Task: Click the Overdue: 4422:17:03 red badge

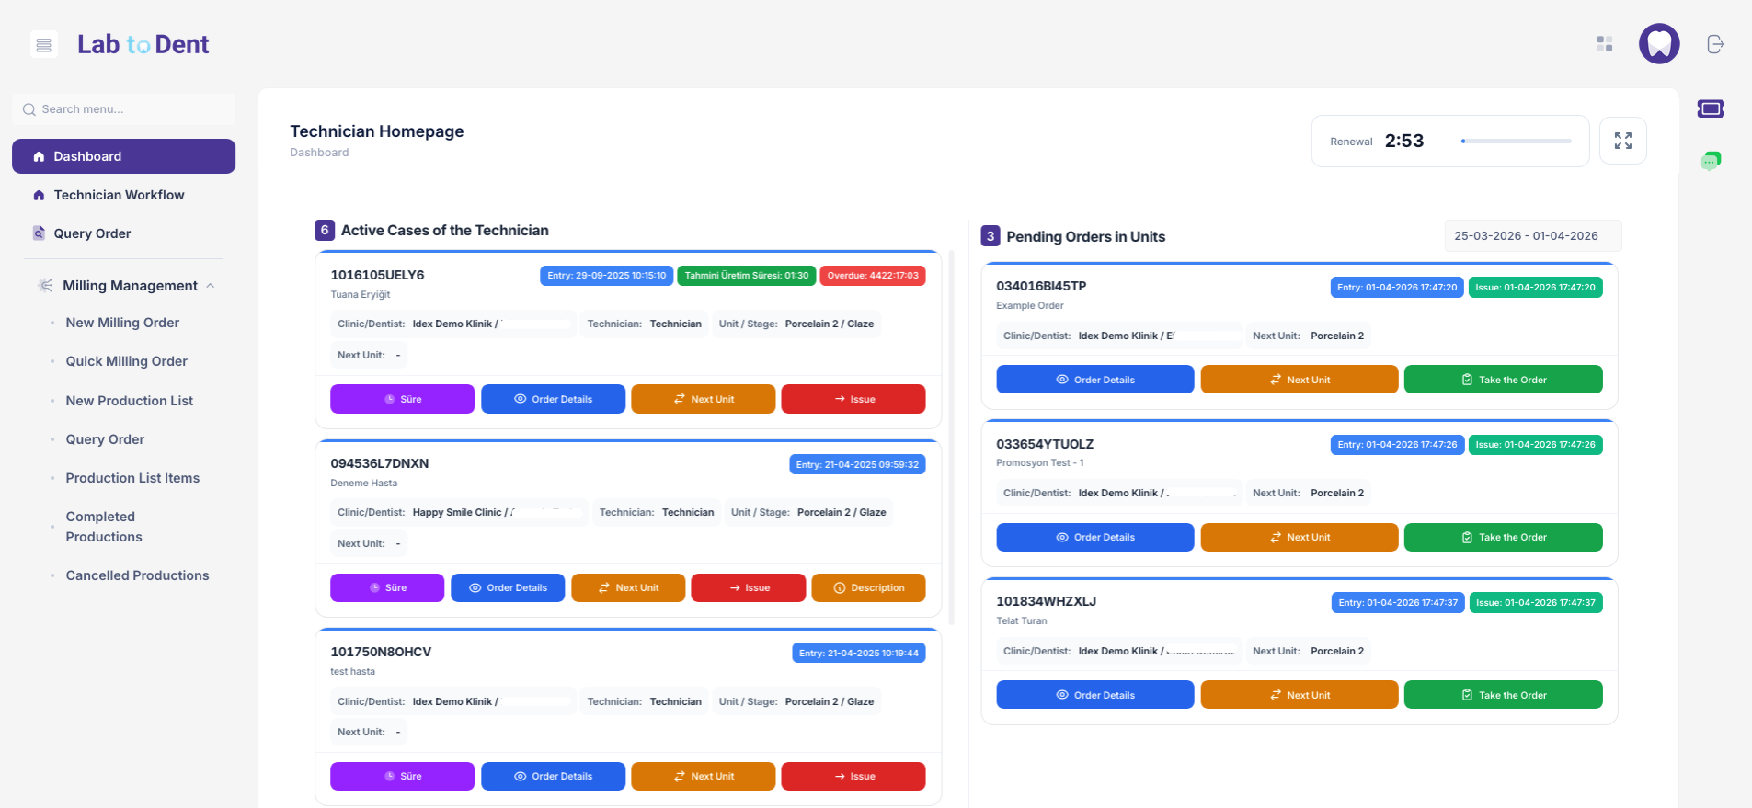Action: [873, 276]
